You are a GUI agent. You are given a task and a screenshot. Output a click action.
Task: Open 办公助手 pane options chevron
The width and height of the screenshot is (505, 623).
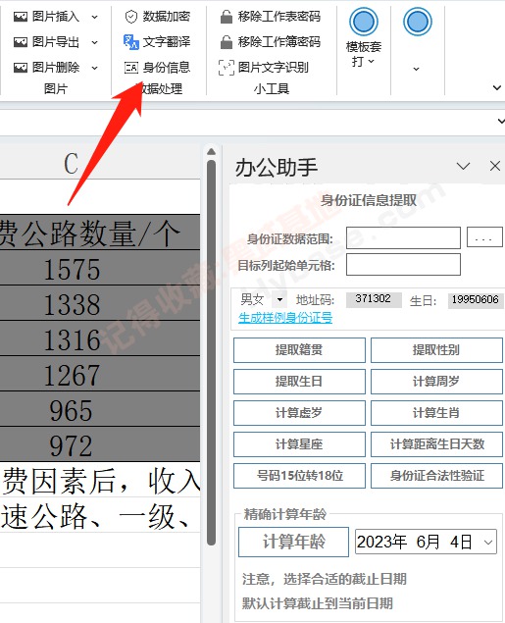pyautogui.click(x=463, y=166)
